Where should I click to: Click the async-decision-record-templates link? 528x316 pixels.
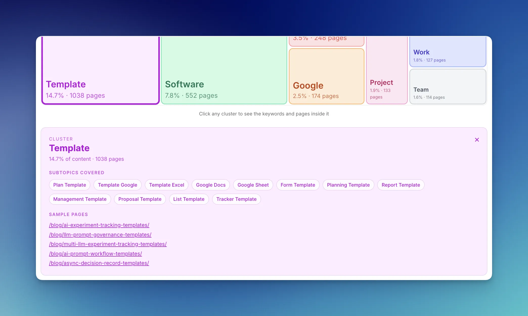pos(99,263)
